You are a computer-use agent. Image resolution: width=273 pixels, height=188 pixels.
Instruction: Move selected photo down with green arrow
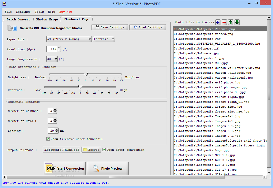tap(237, 22)
